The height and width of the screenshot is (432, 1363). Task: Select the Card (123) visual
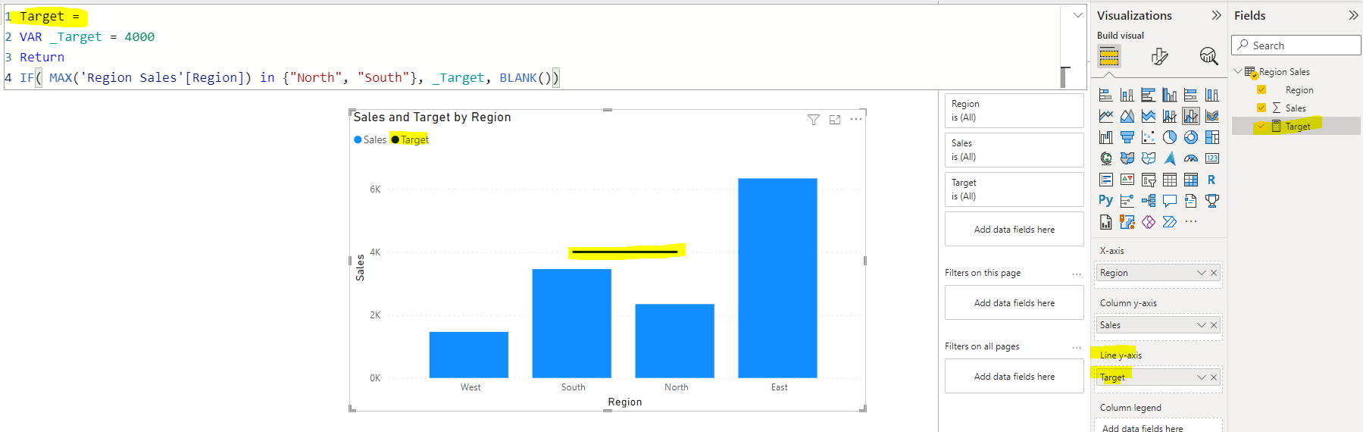tap(1212, 158)
